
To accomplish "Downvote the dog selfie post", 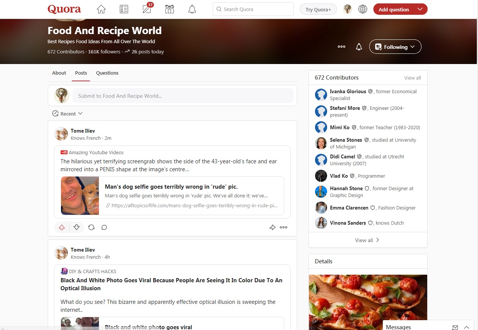I will point(77,227).
